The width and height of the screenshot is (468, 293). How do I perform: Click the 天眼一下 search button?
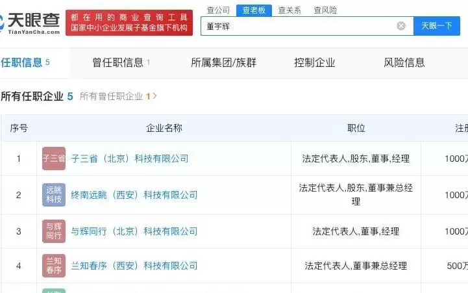point(436,26)
